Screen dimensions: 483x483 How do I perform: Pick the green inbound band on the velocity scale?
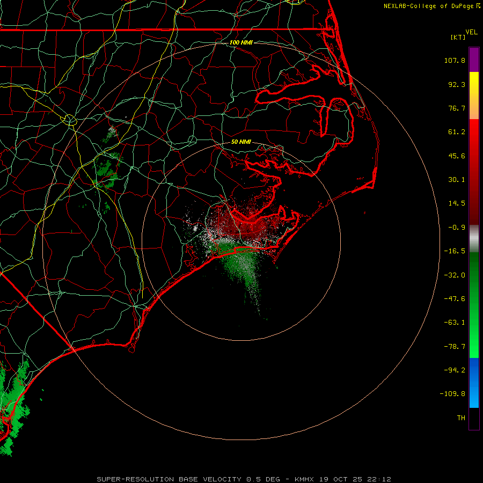coord(474,305)
